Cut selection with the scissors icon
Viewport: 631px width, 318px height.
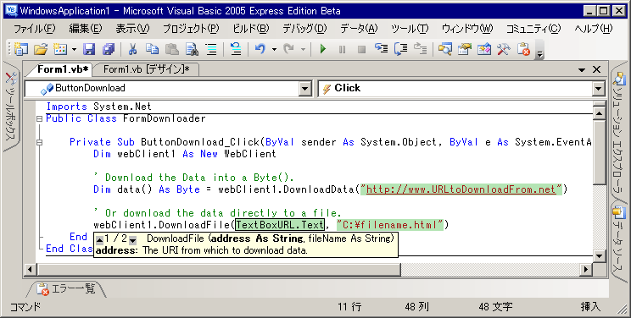click(132, 49)
